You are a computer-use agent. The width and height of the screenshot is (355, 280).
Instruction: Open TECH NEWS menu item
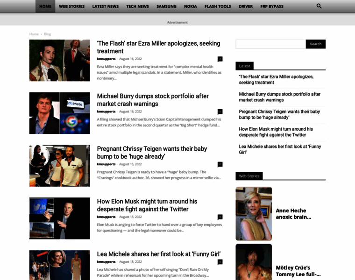137,7
